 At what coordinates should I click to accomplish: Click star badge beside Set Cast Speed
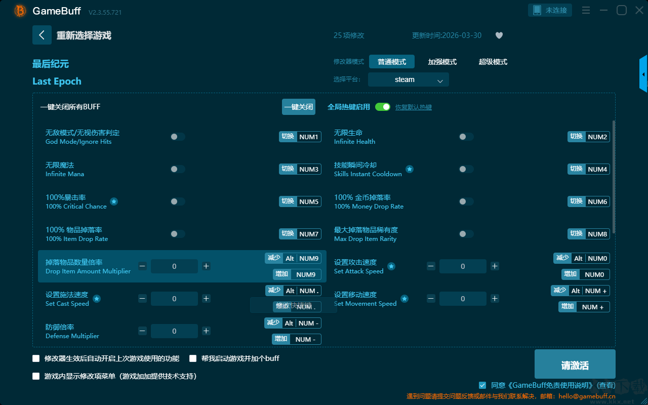(x=97, y=299)
